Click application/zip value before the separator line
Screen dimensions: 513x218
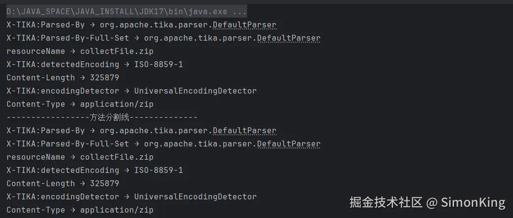[116, 104]
